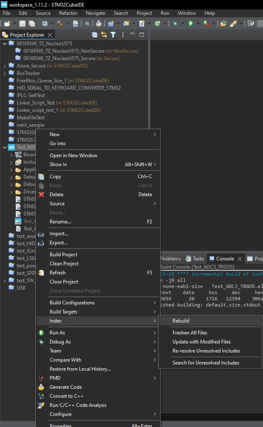Toggle Link with Editor arrows icon
This screenshot has height=427, width=263.
click(104, 35)
